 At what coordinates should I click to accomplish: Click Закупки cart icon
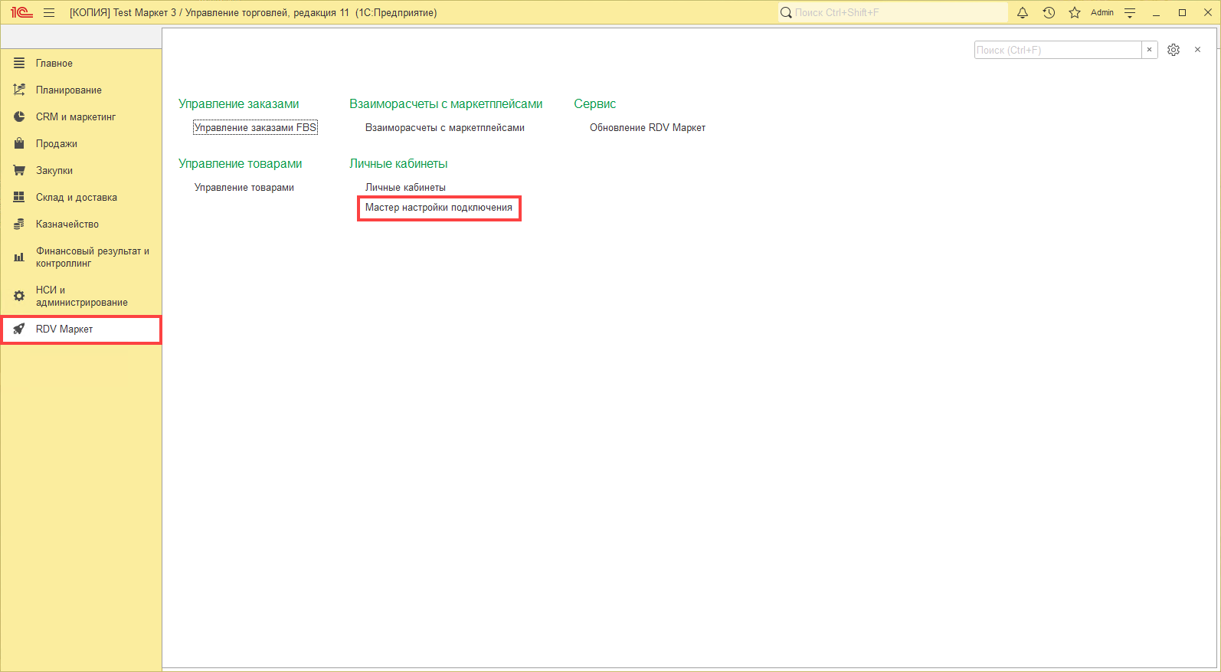pos(19,170)
